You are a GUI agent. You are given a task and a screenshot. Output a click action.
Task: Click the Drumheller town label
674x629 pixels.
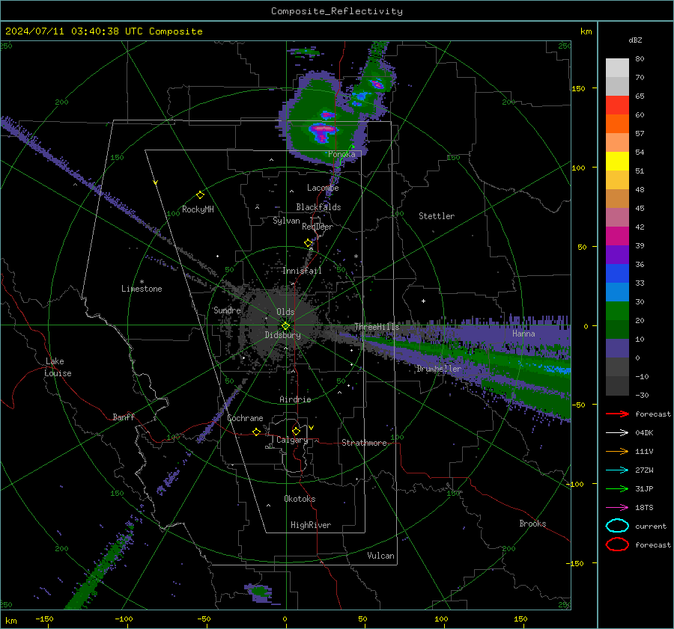click(x=439, y=369)
